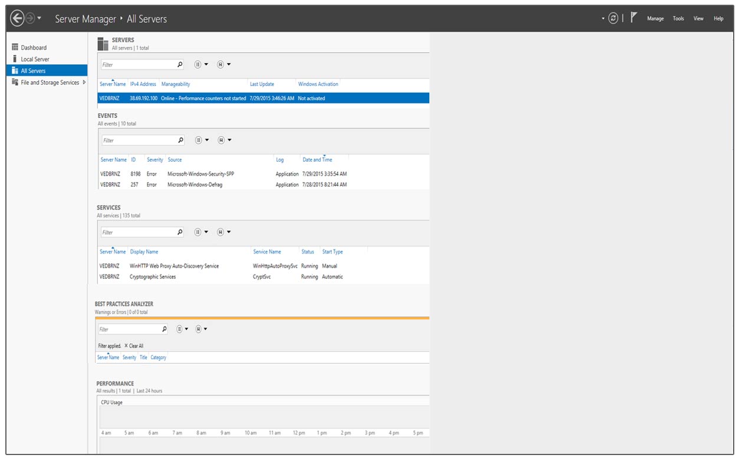
Task: Open the Manage menu
Action: point(655,18)
